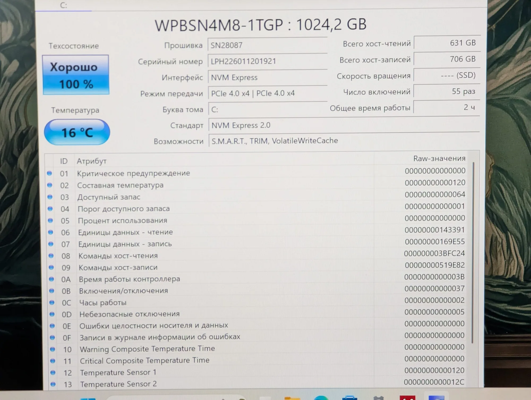Click raw value 00000000000064
This screenshot has height=400, width=531.
[x=435, y=194]
